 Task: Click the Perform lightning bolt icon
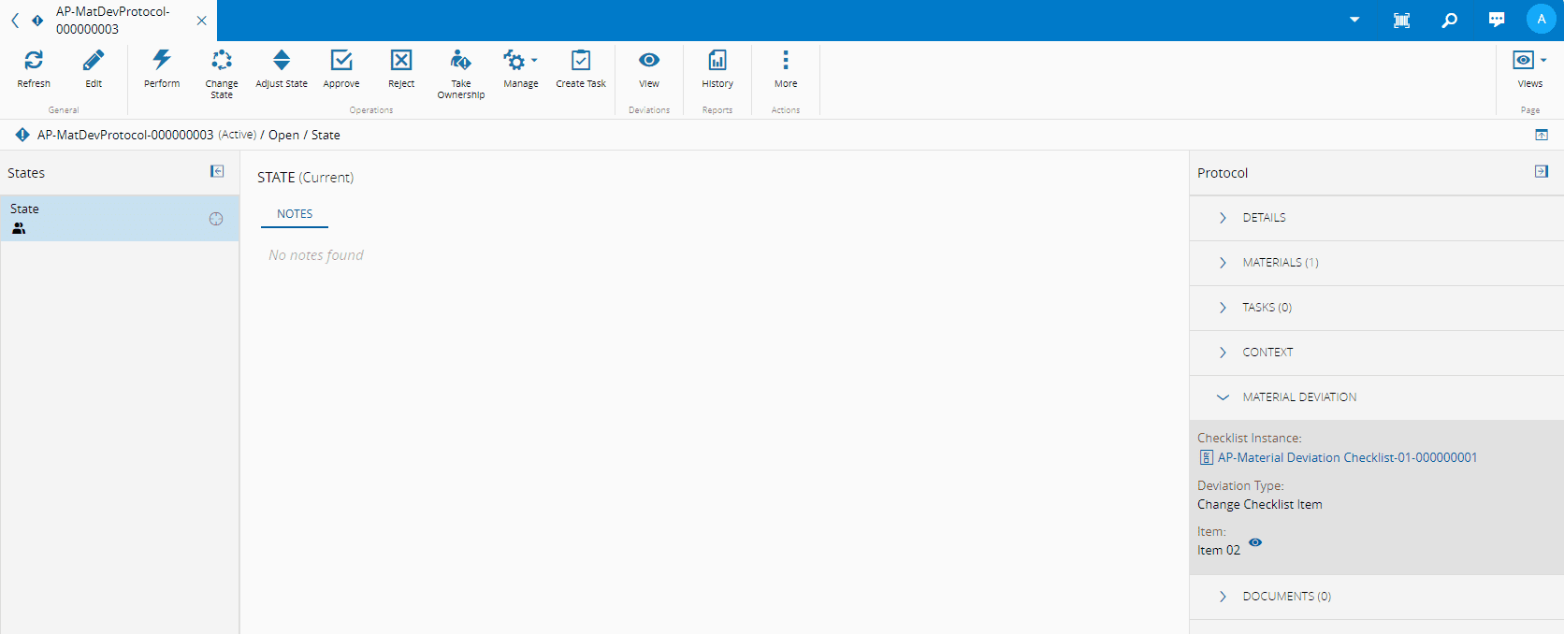[162, 62]
